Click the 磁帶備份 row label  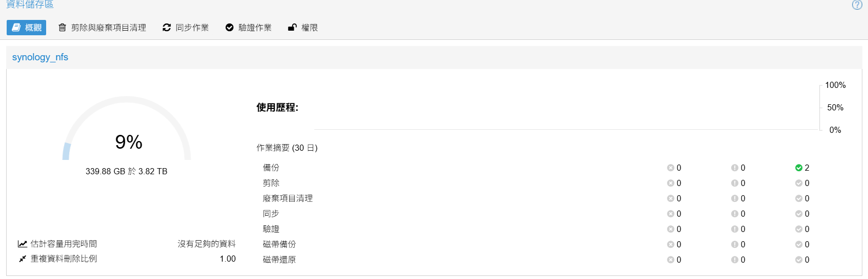(x=279, y=245)
